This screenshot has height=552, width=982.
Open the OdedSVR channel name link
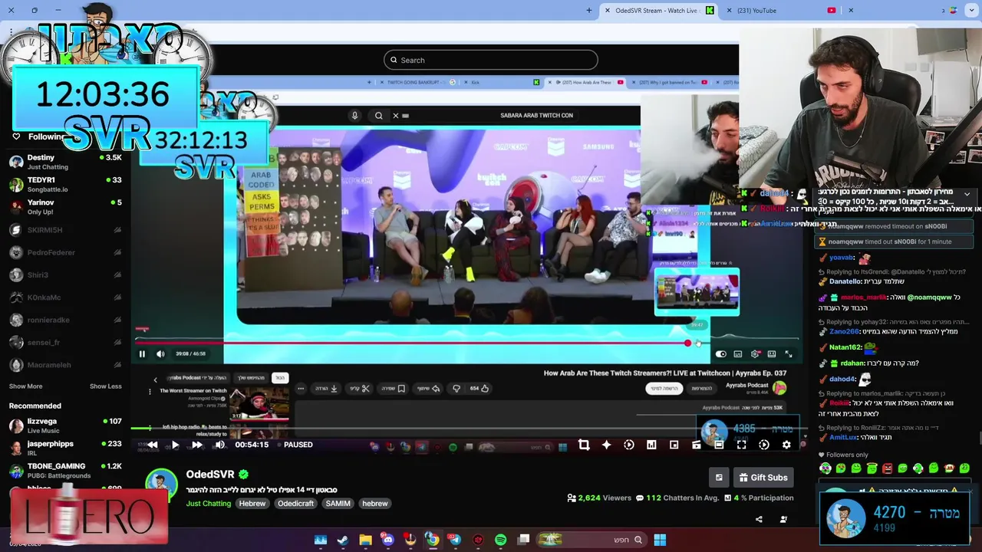(210, 475)
